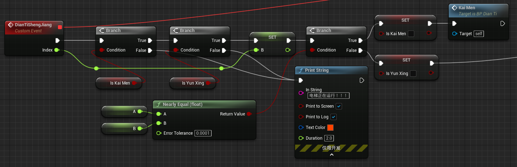Click the DianTiShengJiang custom event title

(33, 25)
